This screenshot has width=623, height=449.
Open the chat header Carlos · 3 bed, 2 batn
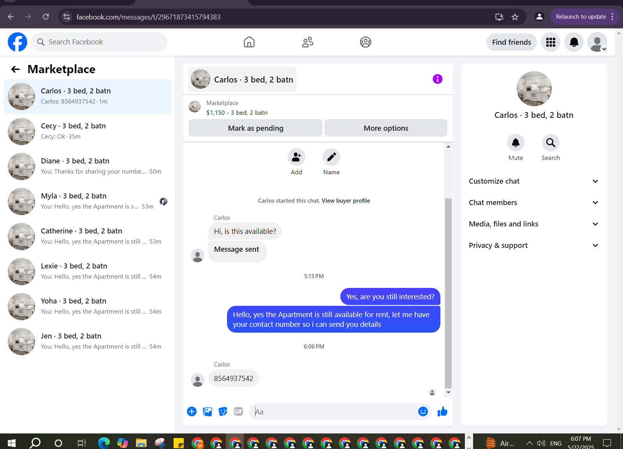pyautogui.click(x=242, y=79)
